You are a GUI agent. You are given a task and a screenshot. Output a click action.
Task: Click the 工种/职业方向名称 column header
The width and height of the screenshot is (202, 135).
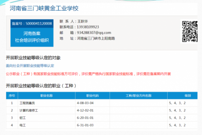(x=139, y=95)
